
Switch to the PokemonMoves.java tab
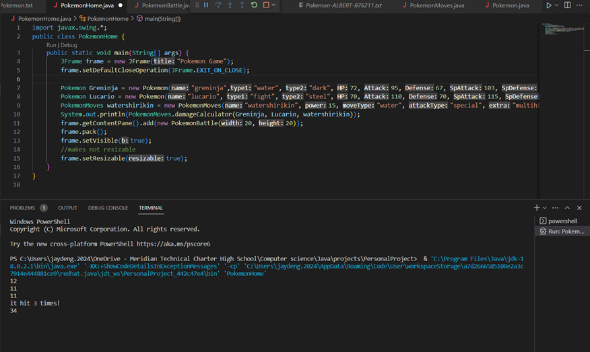(x=438, y=5)
